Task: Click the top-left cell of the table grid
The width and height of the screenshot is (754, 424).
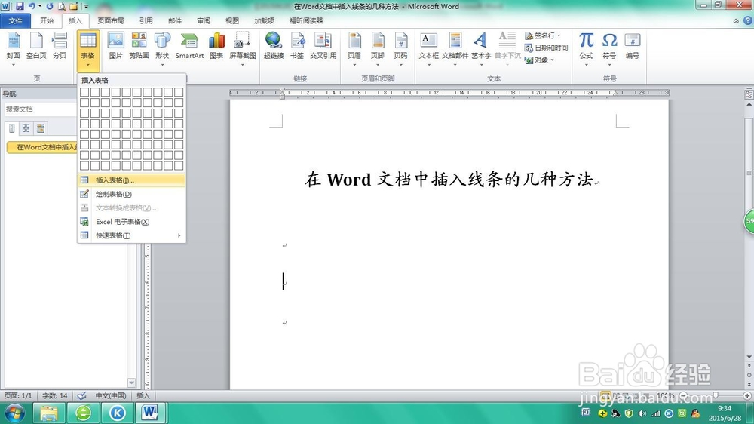Action: (84, 91)
